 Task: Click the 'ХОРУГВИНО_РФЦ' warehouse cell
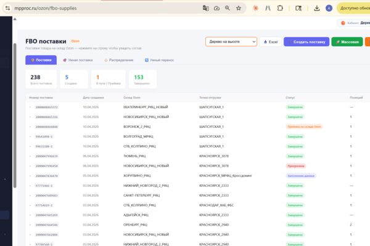click(x=137, y=176)
